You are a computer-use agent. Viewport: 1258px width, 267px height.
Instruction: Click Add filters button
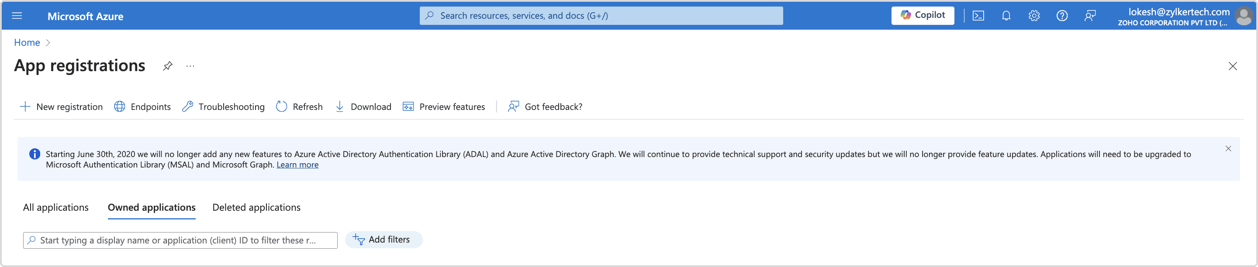pyautogui.click(x=384, y=240)
